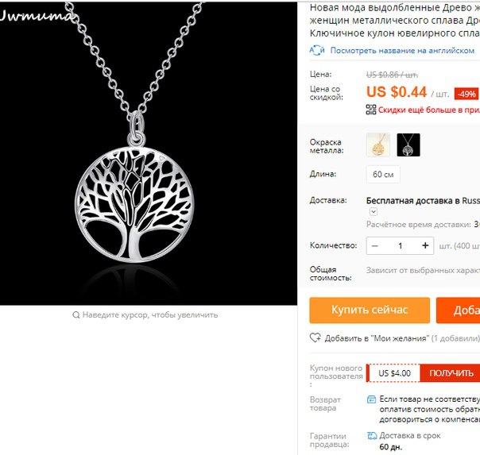The image size is (480, 455).
Task: Click the QR code icon for app discounts
Action: [x=371, y=110]
